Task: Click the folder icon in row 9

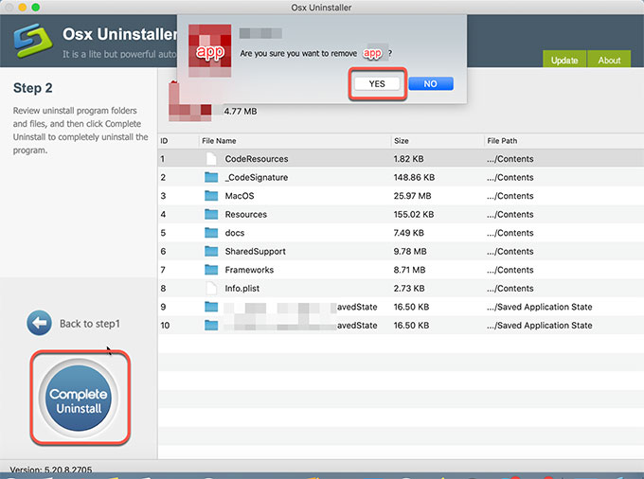Action: pyautogui.click(x=211, y=307)
